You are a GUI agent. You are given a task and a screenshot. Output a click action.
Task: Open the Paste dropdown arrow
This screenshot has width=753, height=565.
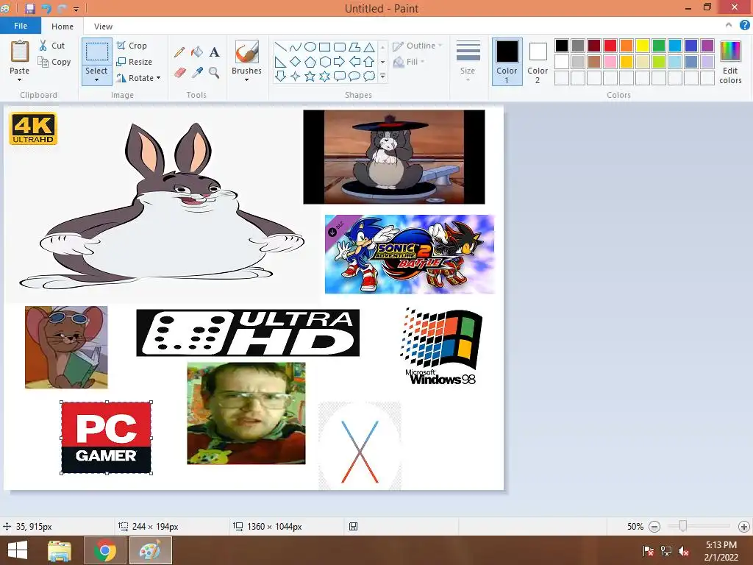tap(20, 79)
